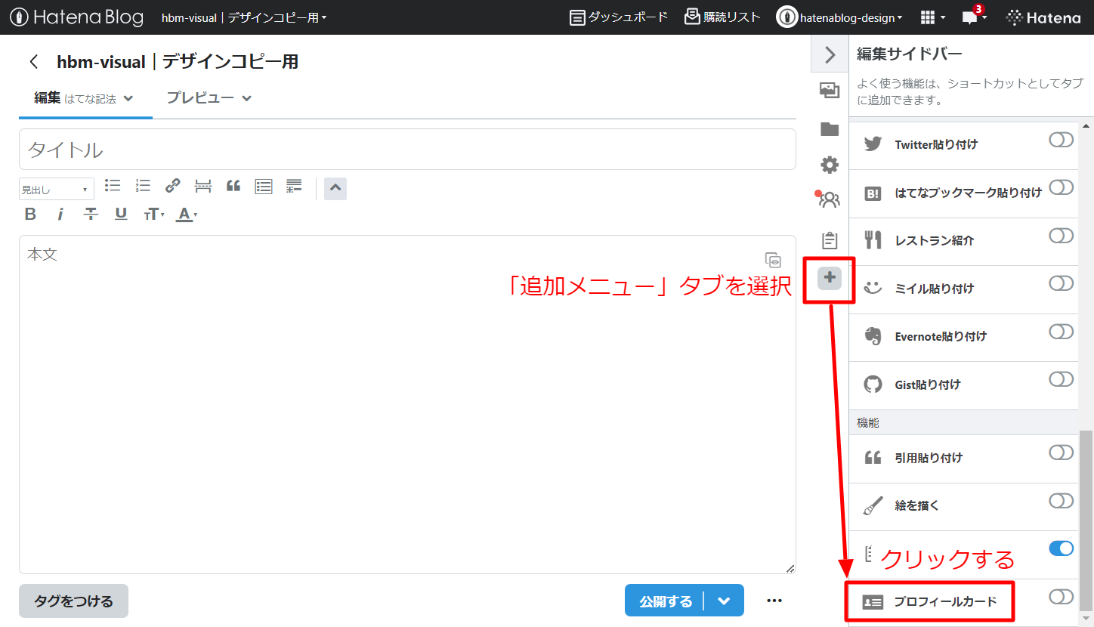This screenshot has width=1094, height=627.
Task: Enable the Twitter貼り付け toggle
Action: pos(1061,140)
